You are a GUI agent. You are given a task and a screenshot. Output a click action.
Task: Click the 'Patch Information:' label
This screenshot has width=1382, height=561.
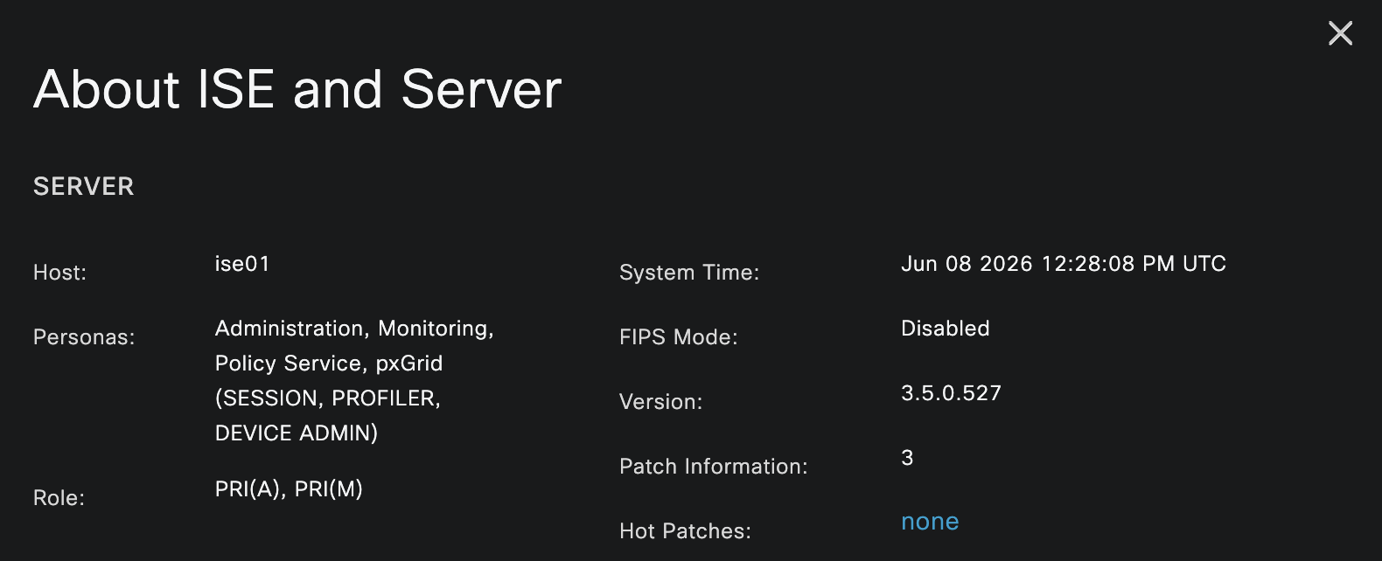coord(714,467)
